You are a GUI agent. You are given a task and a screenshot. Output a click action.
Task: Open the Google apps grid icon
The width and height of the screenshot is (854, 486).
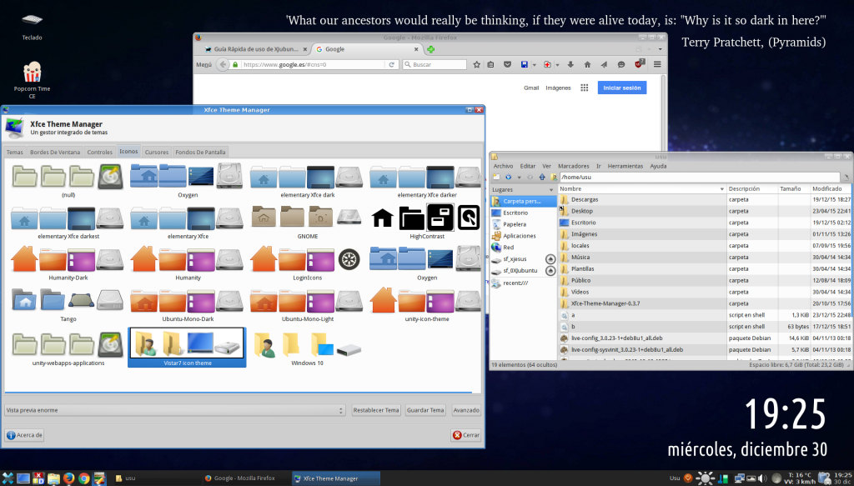(585, 88)
